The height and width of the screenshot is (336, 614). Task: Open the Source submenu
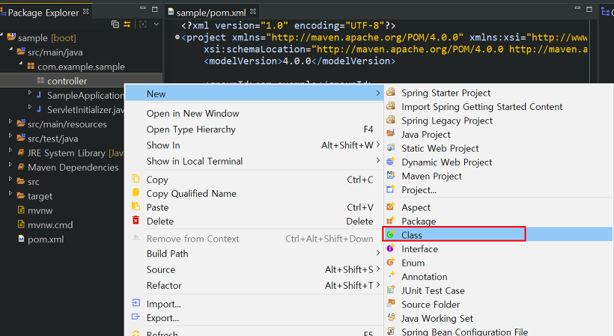click(x=254, y=269)
